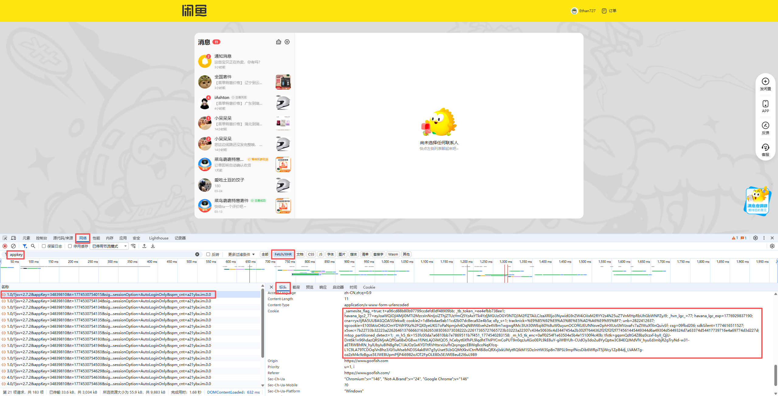Stop recording the network log

5,246
